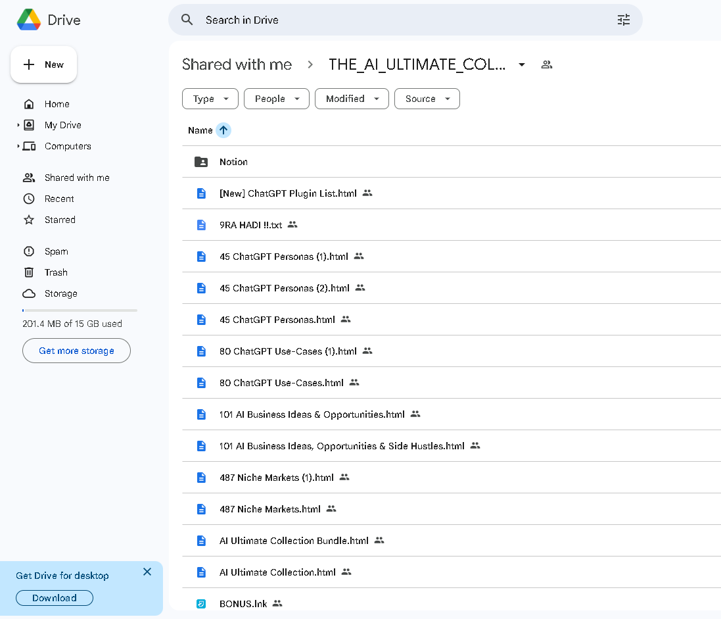The image size is (721, 619).
Task: Click the shared folder people icon in breadcrumb
Action: click(546, 64)
